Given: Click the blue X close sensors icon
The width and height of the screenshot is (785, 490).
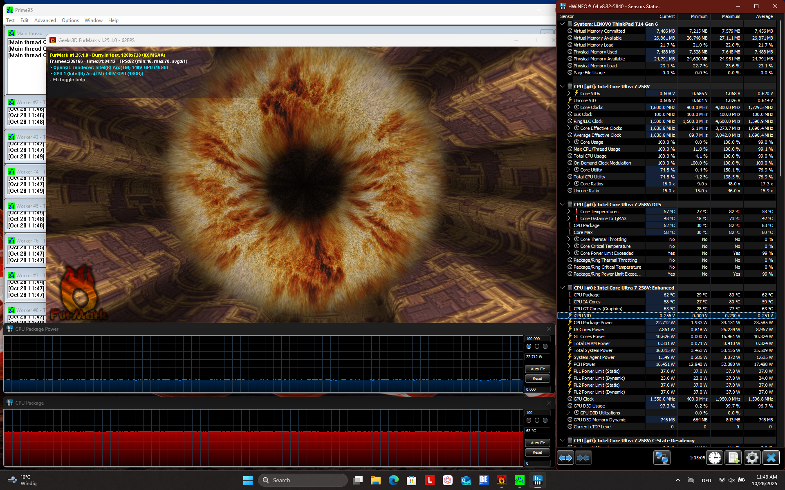Looking at the screenshot, I should [771, 458].
